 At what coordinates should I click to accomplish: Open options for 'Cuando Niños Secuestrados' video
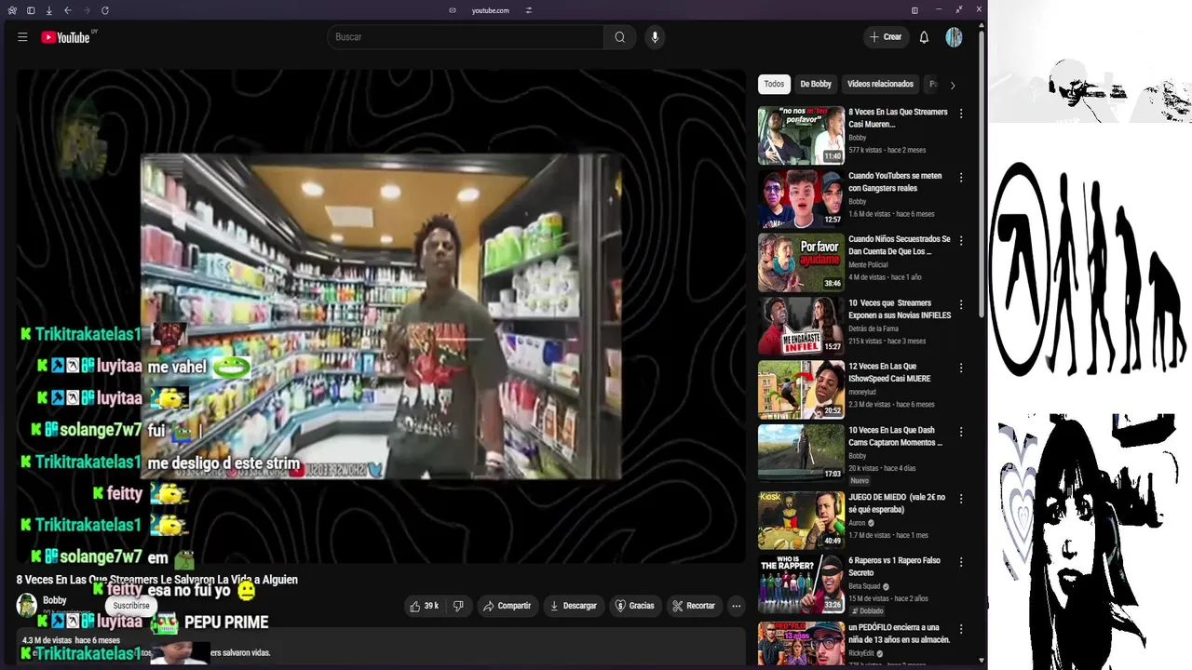[961, 241]
